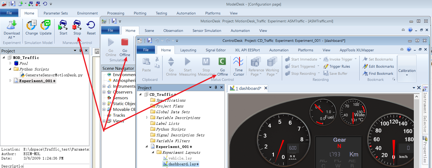The height and width of the screenshot is (168, 432).
Task: Click Go Offline in ControlDesk
Action: click(x=222, y=67)
